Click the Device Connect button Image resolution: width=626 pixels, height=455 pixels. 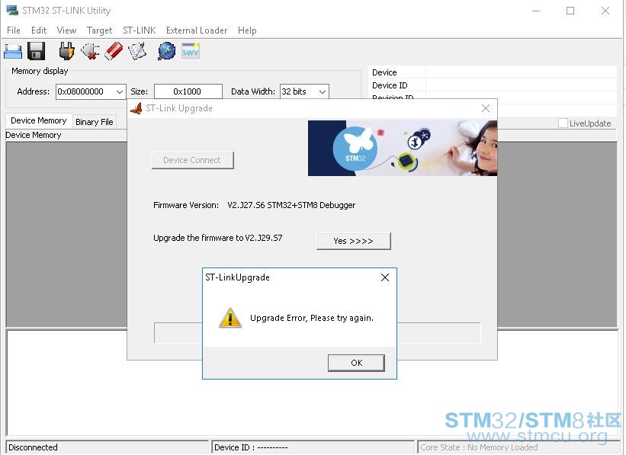tap(192, 160)
